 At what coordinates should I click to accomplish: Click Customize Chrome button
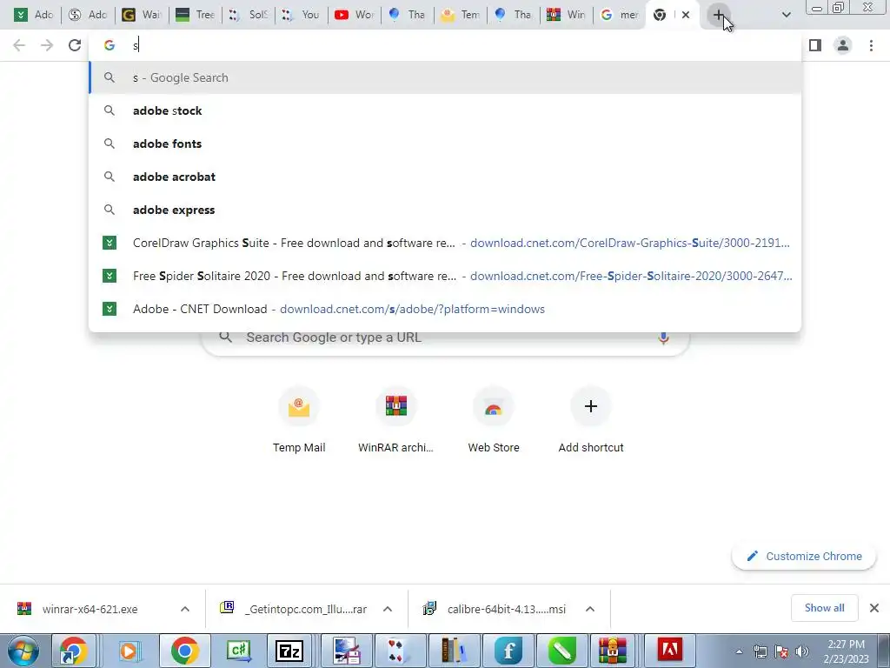[x=804, y=556]
